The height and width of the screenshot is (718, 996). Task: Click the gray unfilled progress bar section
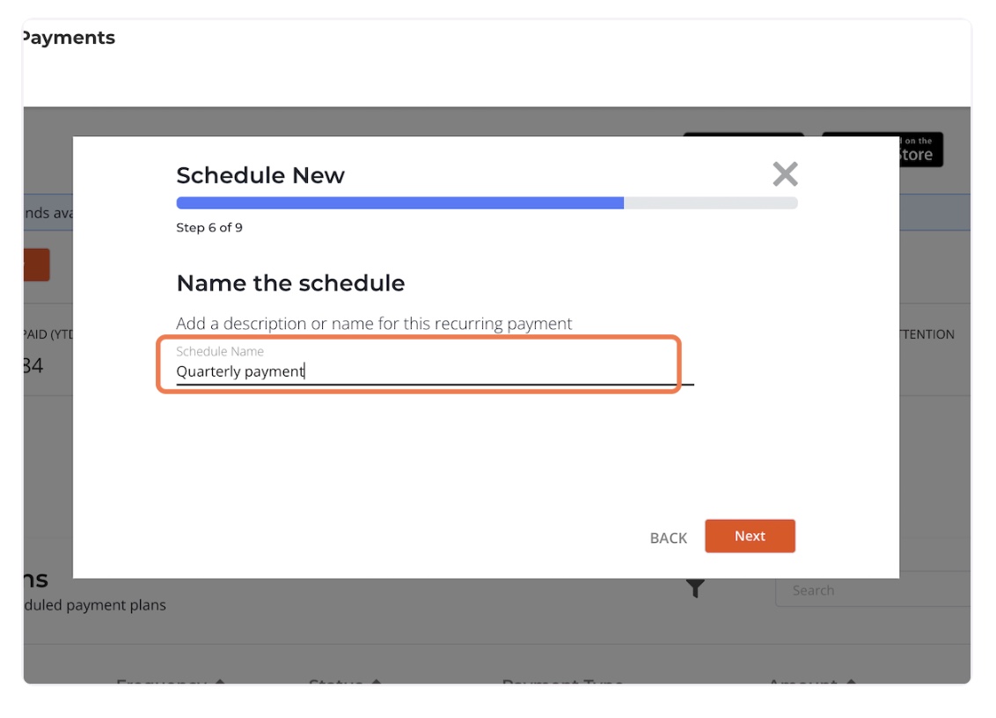coord(710,202)
